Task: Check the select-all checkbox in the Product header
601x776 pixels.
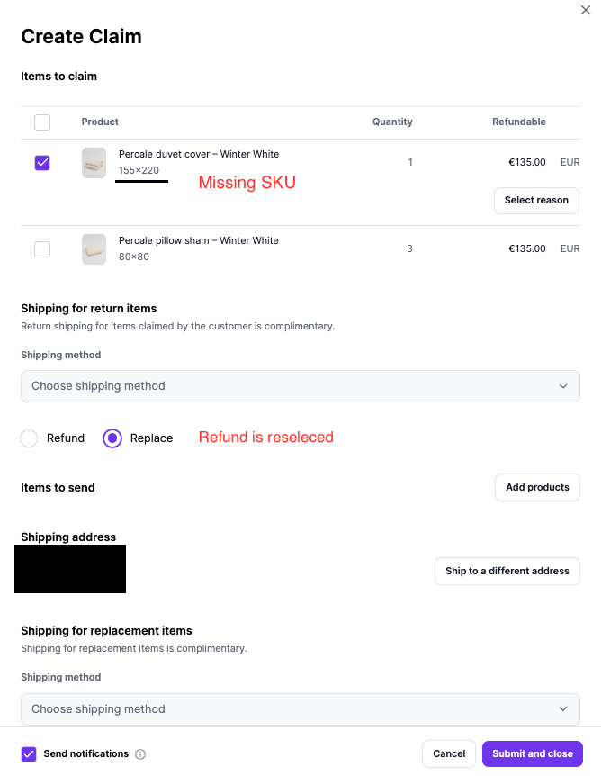Action: point(42,122)
